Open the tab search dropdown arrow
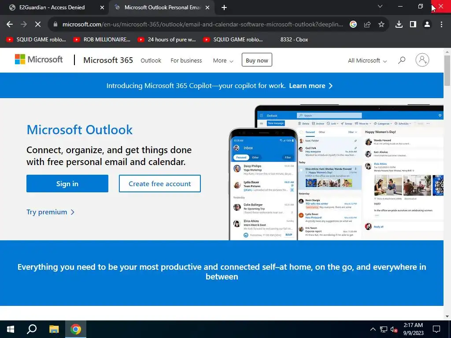 point(380,6)
